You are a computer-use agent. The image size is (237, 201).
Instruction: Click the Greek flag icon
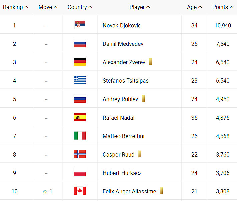tap(80, 80)
